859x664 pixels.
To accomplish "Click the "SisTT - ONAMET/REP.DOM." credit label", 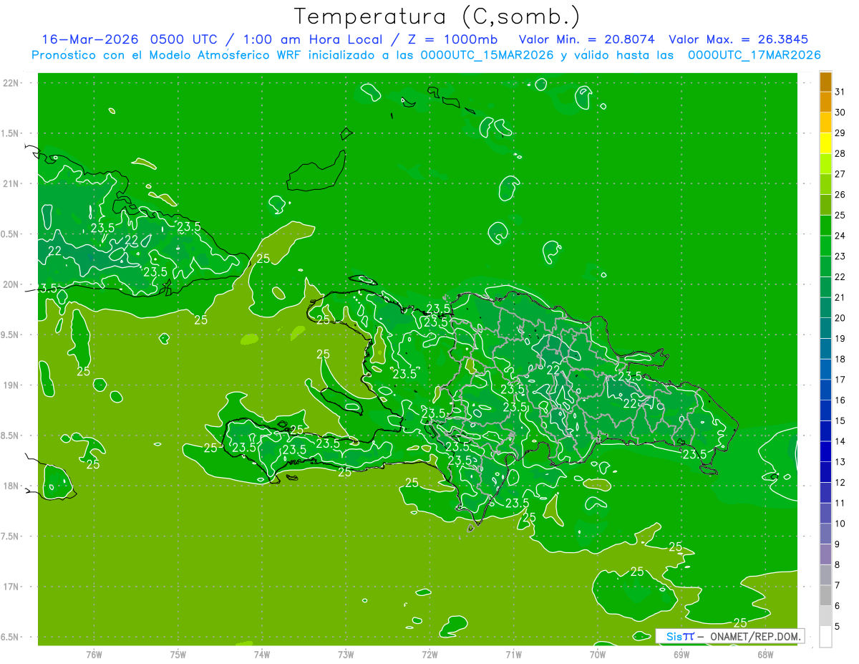I will click(729, 636).
